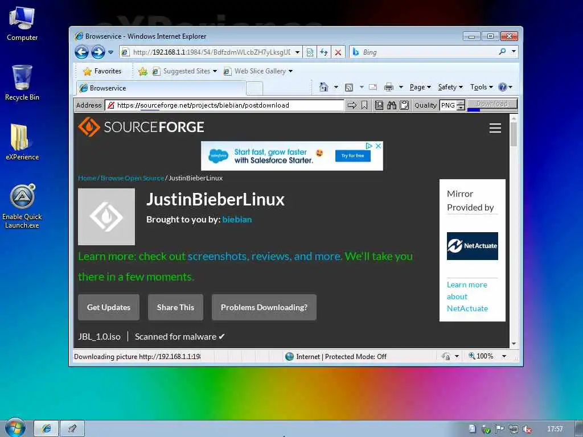Click the scrollbar down arrow
Viewport: 583px width, 437px height.
514,344
